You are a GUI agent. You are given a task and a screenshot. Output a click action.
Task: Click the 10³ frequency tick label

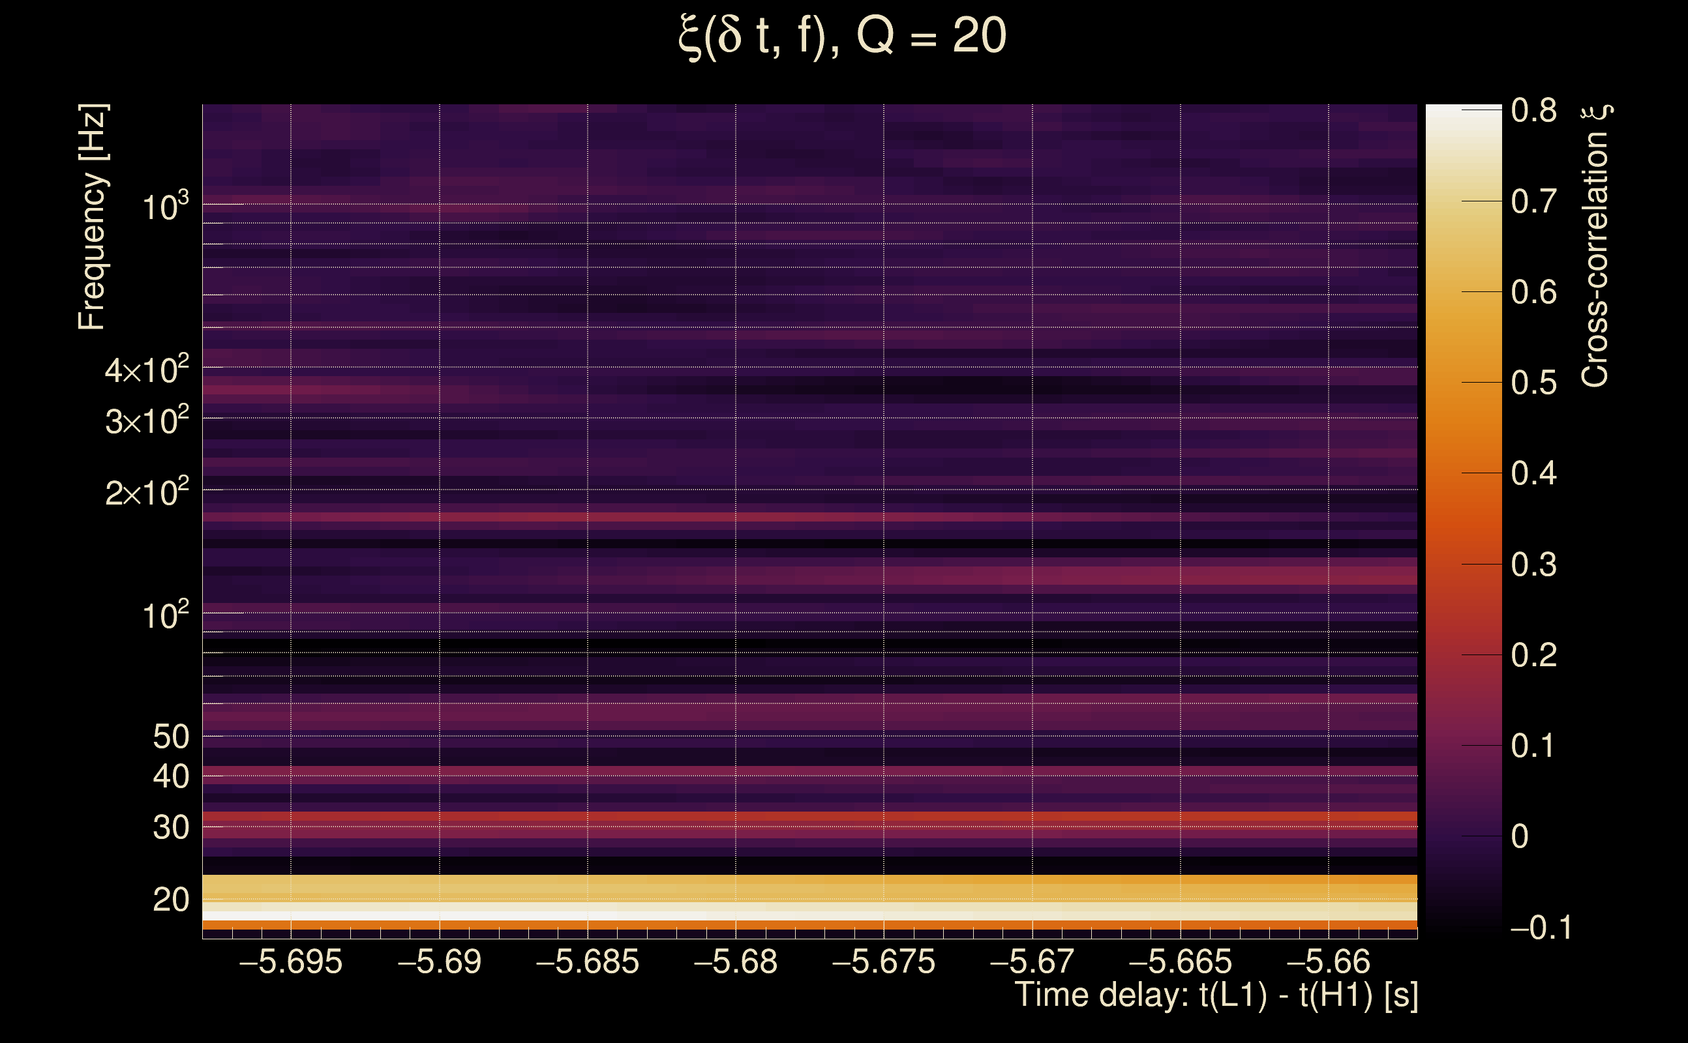(164, 207)
